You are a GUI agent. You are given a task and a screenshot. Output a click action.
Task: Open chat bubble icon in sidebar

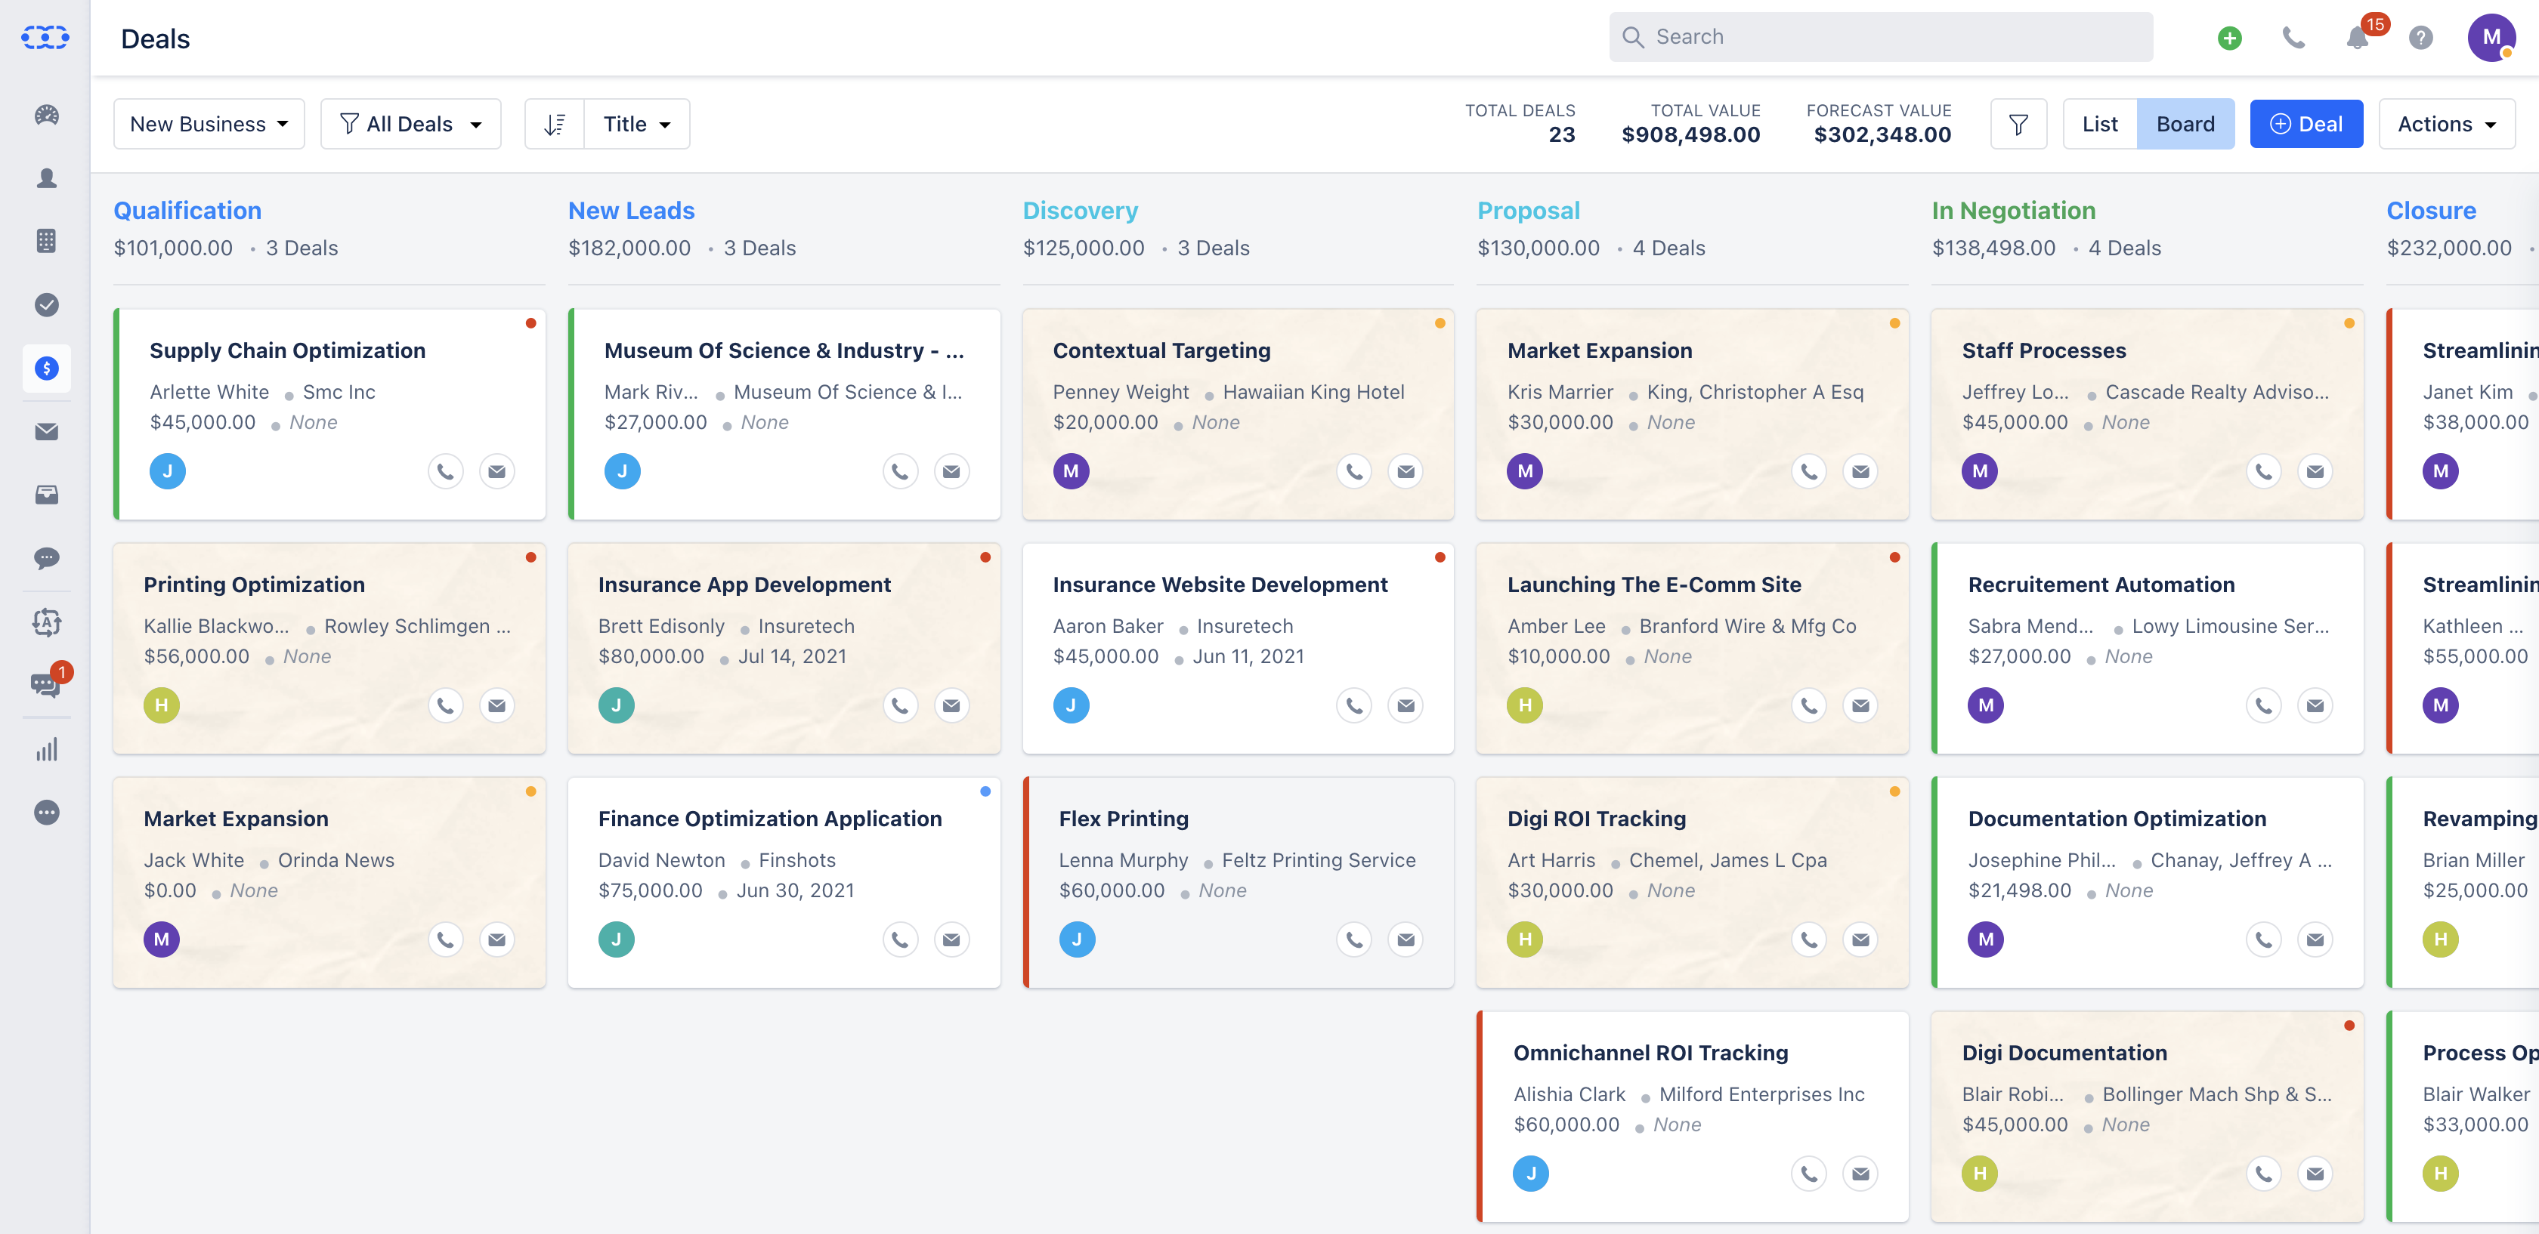[x=46, y=558]
